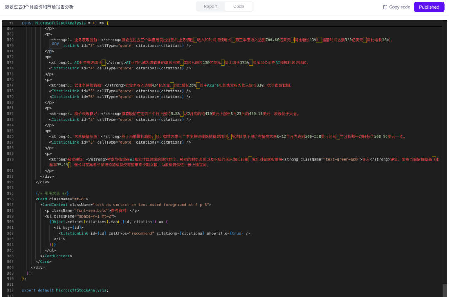Viewport: 449px width, 297px height.
Task: Click the CitationLink with id="4" on line 874
Action: pos(120,68)
